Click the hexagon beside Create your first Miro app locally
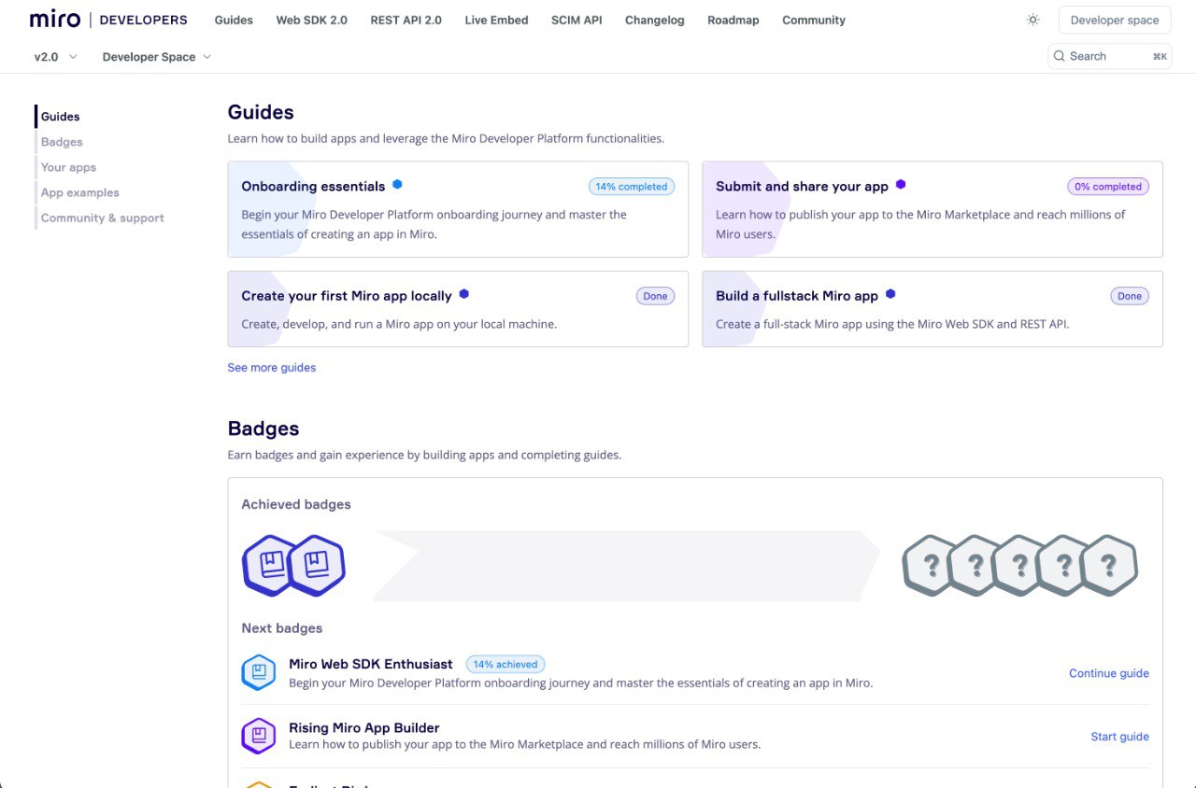Screen dimensions: 1196x788 [x=463, y=294]
